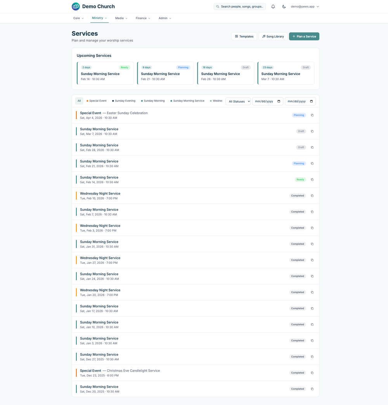Screen dimensions: 388x405
Task: Open the Song Library
Action: (x=273, y=37)
